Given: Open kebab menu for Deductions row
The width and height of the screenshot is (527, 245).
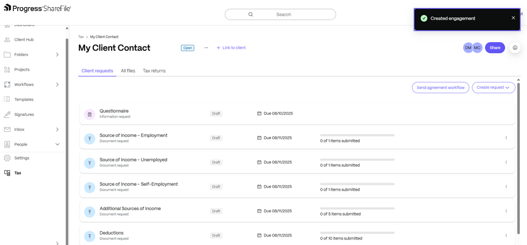Looking at the screenshot, I should point(506,235).
